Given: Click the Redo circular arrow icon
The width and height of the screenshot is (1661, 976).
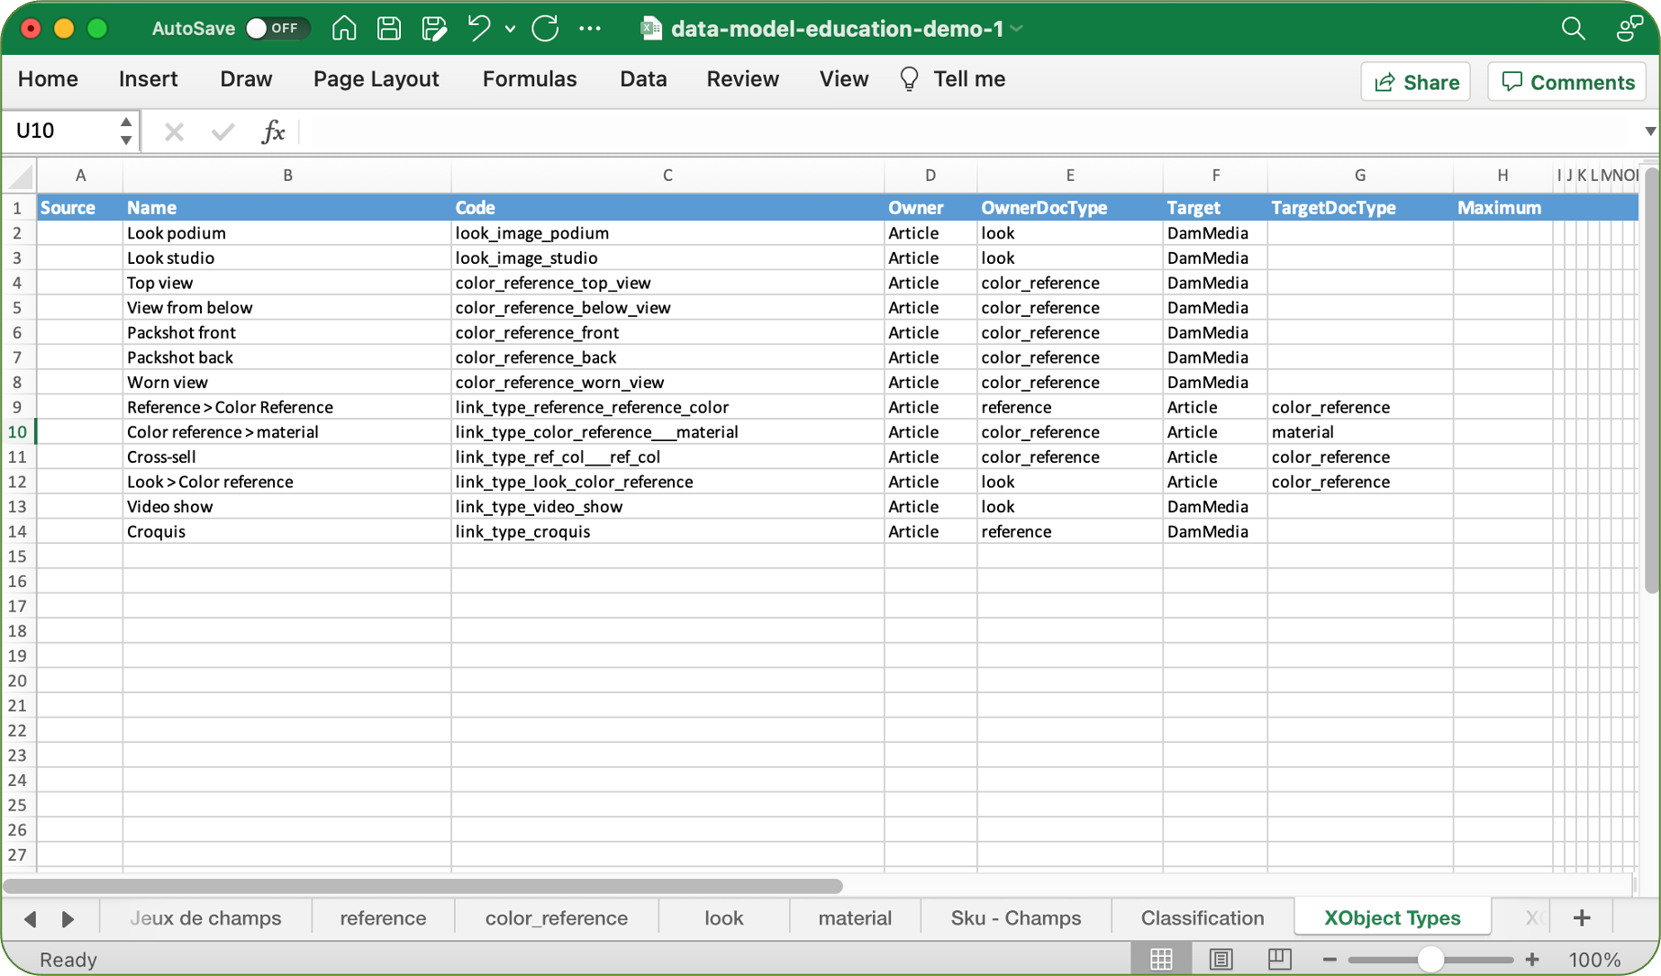Looking at the screenshot, I should click(545, 28).
